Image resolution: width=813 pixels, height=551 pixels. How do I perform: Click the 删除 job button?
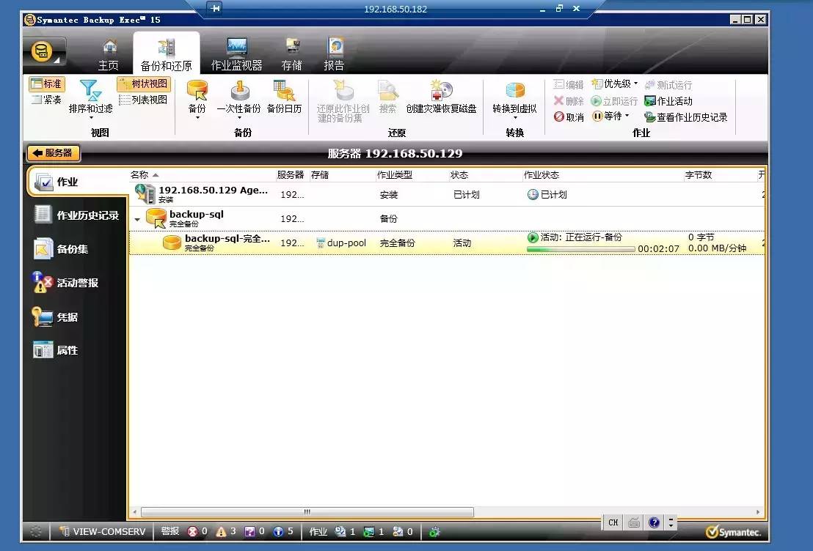[x=568, y=101]
